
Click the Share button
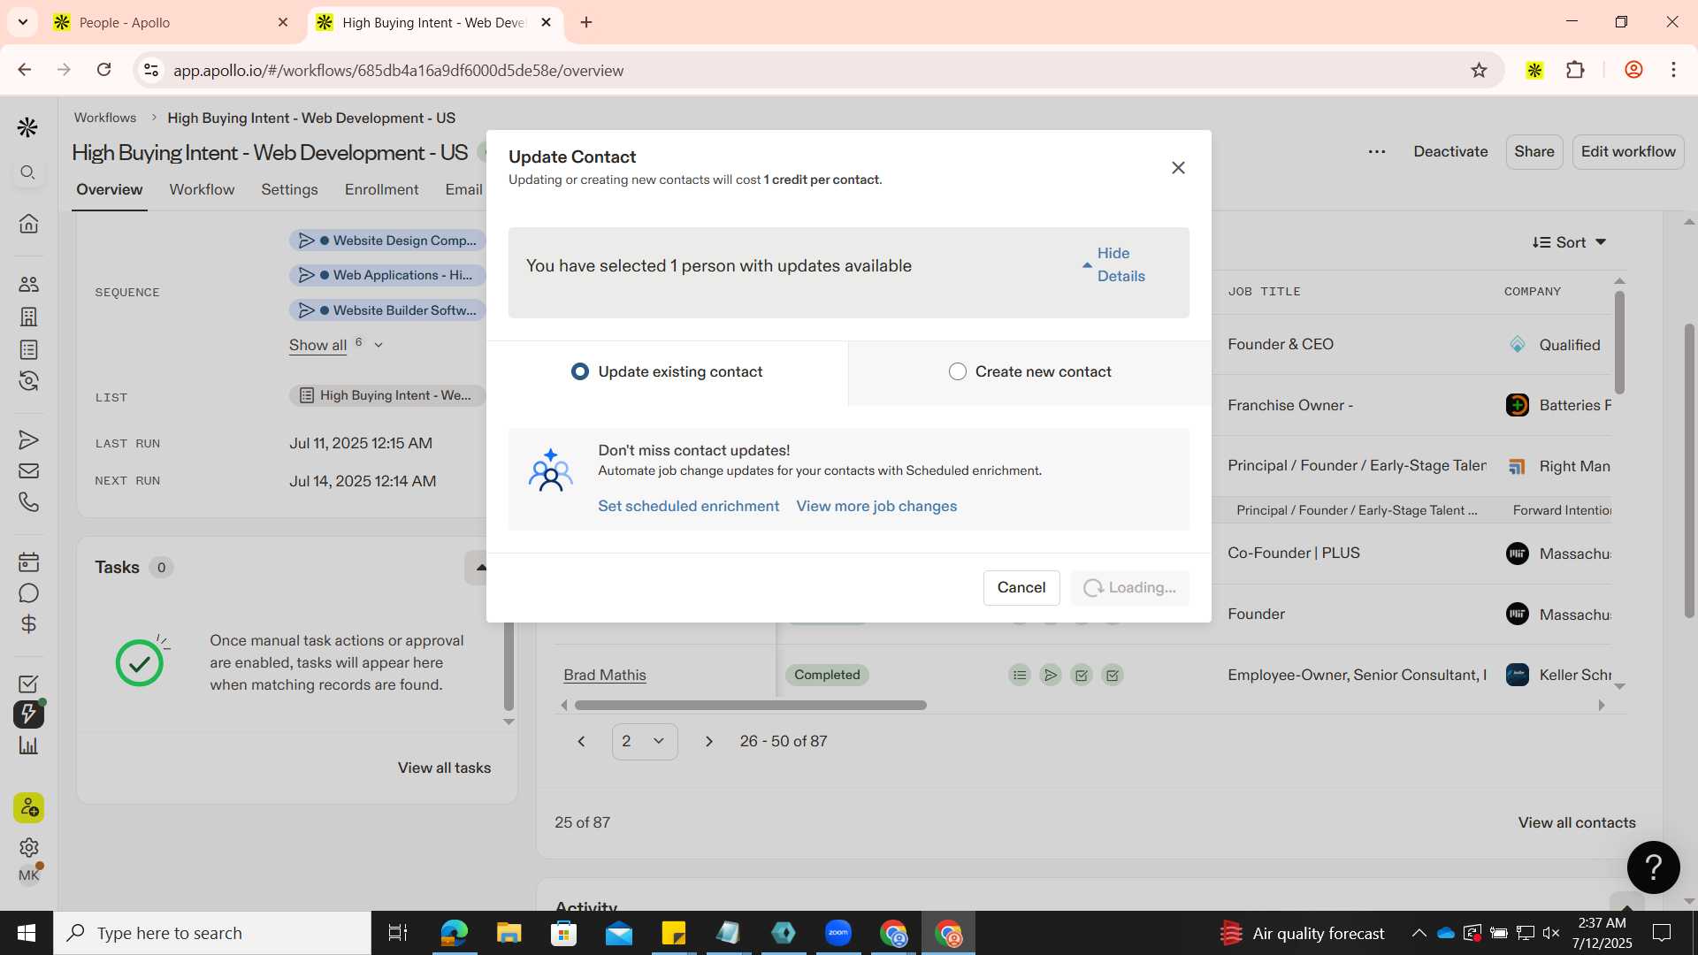tap(1534, 152)
